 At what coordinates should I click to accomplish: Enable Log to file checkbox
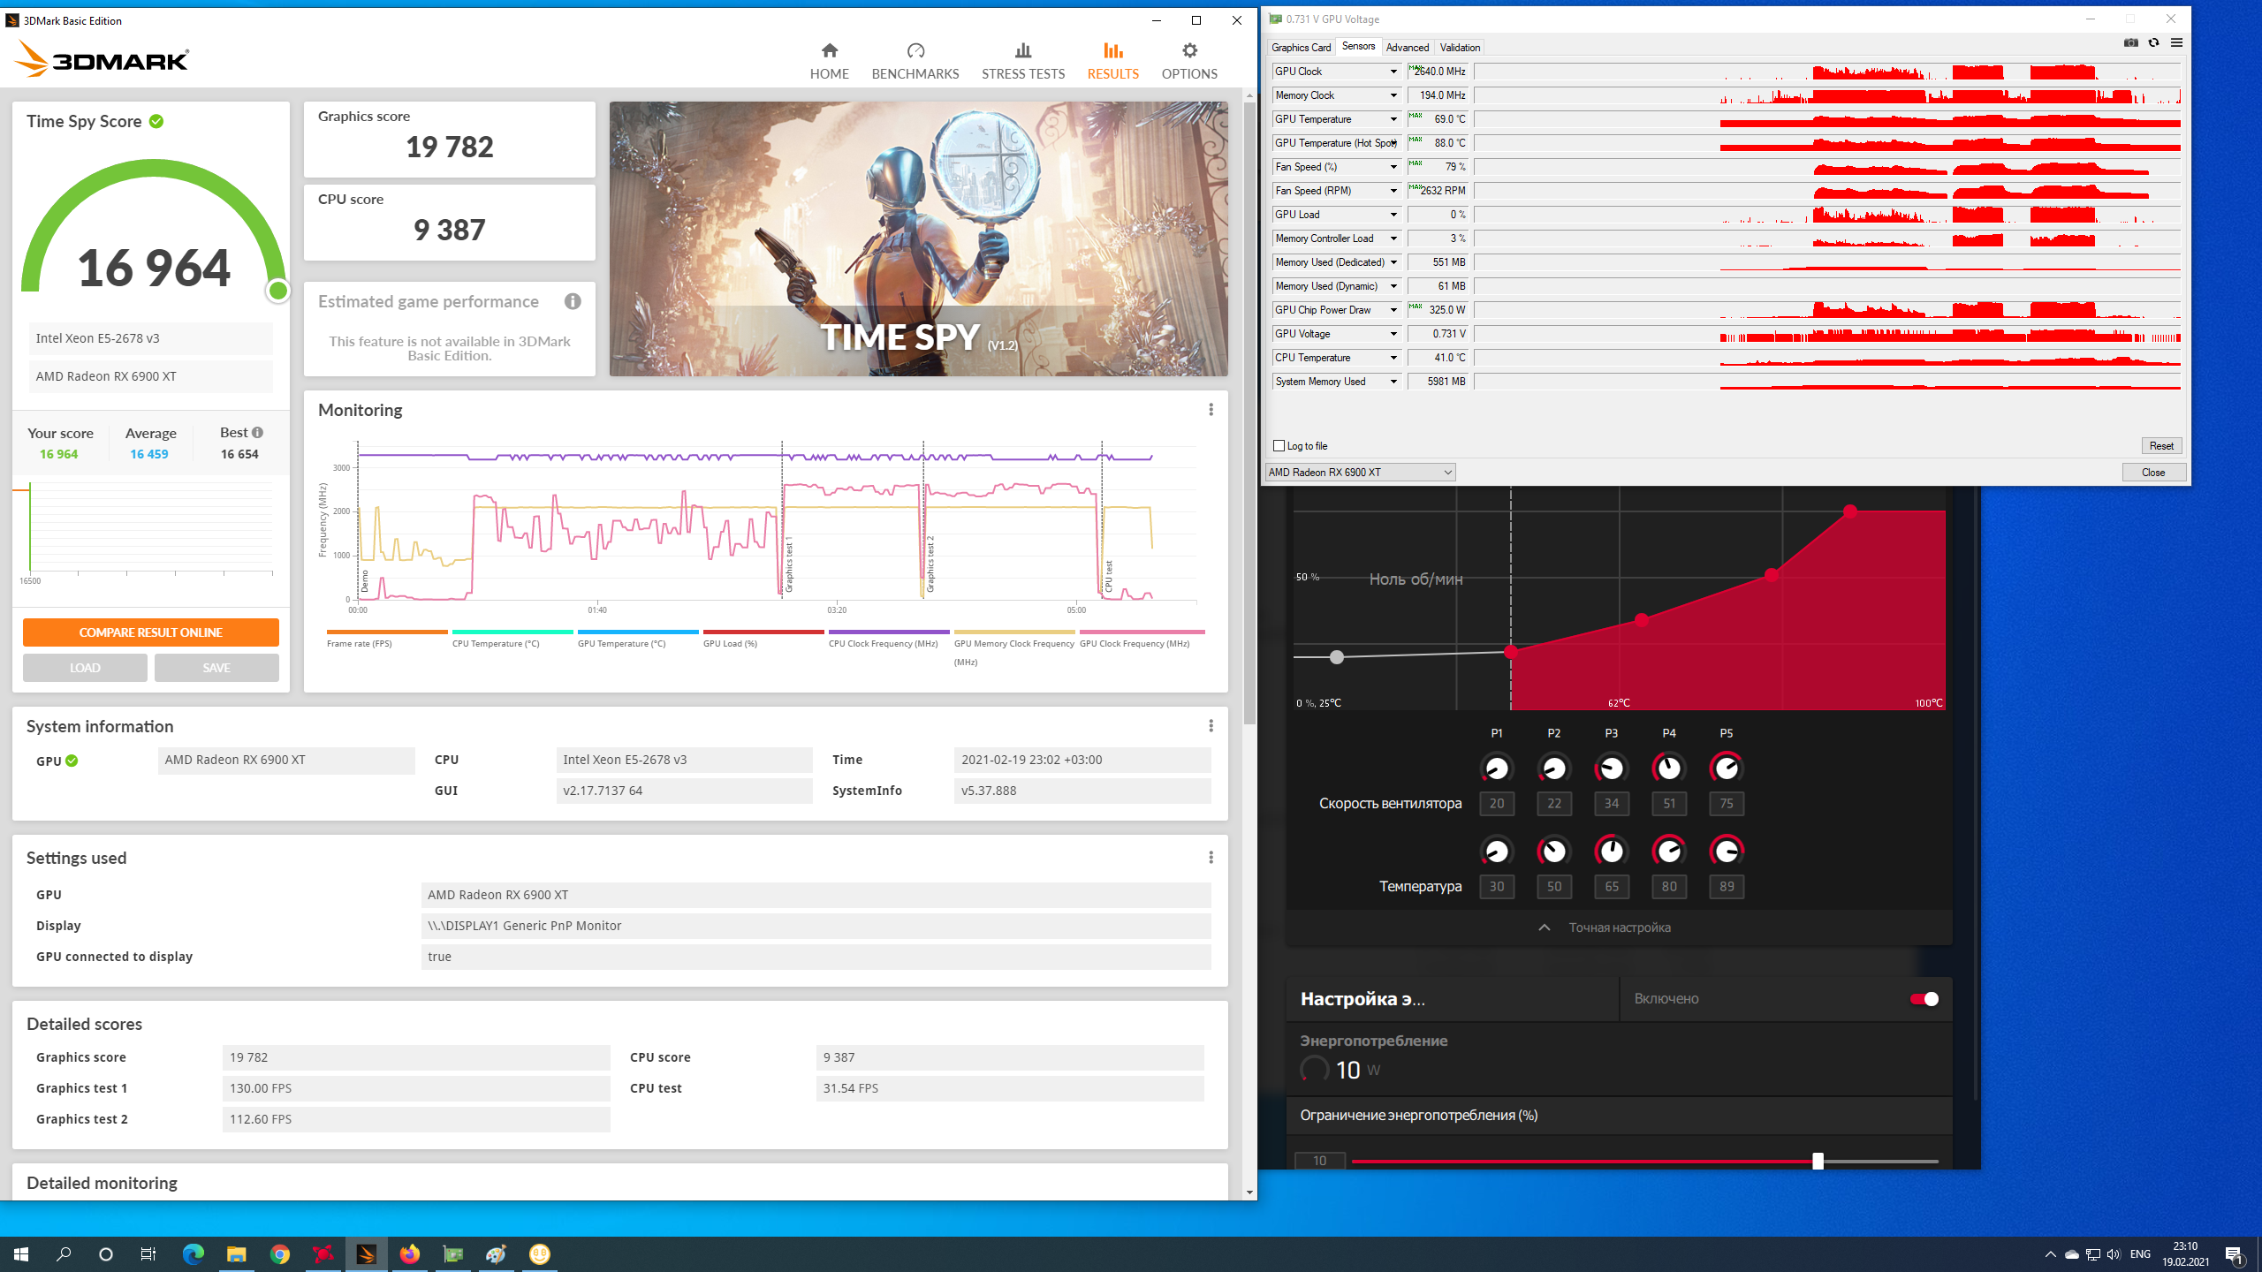point(1279,446)
